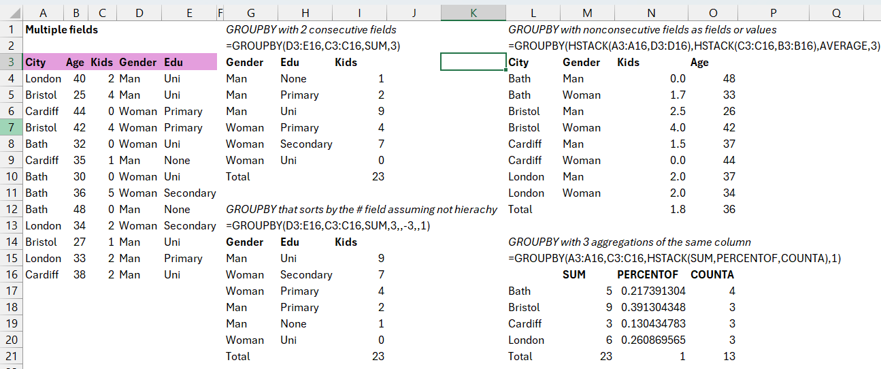Click the "Multiple fields" title cell

[x=61, y=29]
